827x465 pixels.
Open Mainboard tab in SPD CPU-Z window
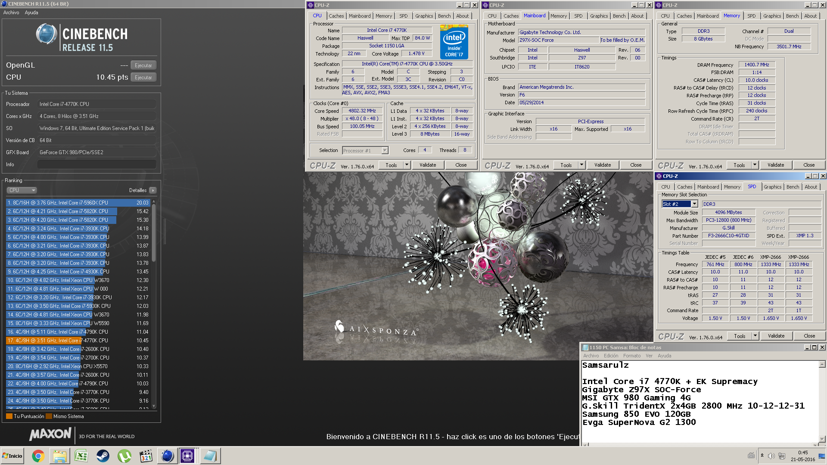pos(708,187)
